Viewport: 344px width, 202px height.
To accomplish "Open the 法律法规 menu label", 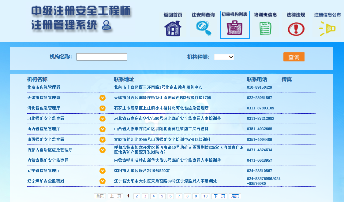I will [x=296, y=15].
